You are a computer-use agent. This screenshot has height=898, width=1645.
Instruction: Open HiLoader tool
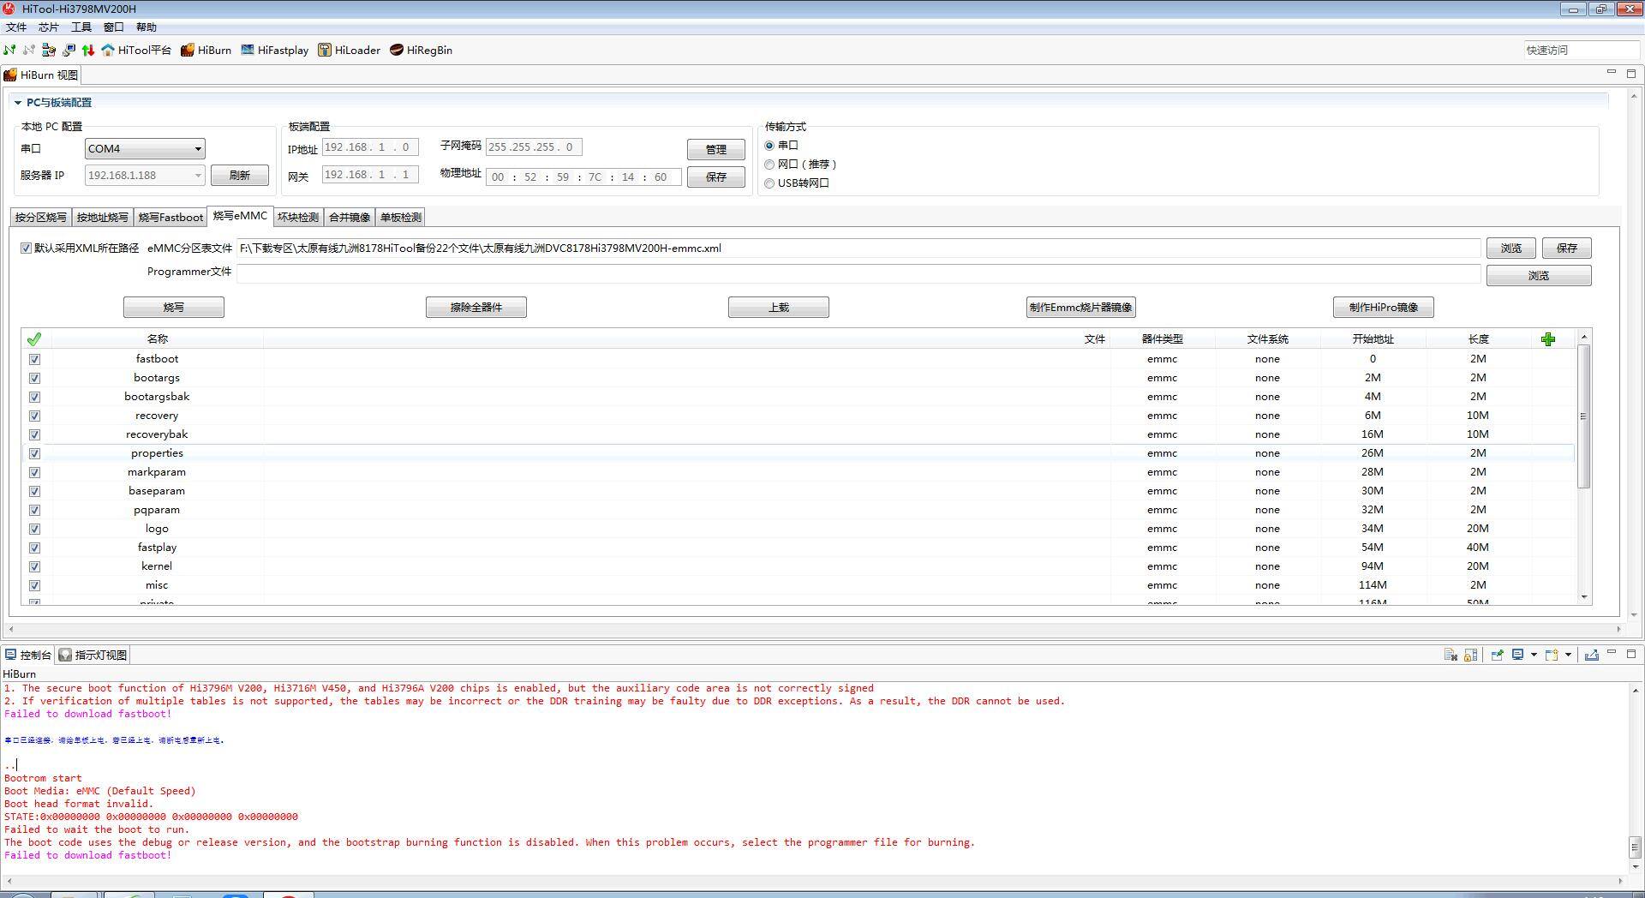tap(349, 51)
